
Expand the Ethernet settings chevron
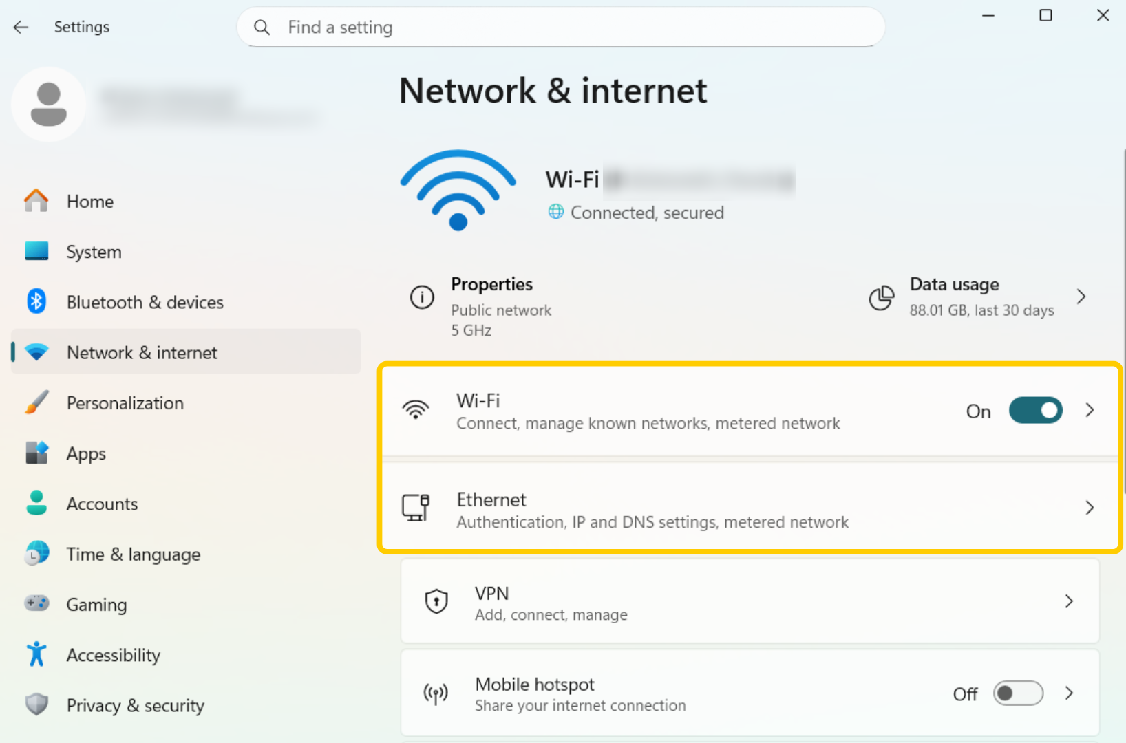point(1090,508)
